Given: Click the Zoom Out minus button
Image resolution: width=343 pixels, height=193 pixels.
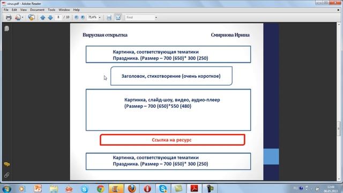Looking at the screenshot, I should pos(76,17).
